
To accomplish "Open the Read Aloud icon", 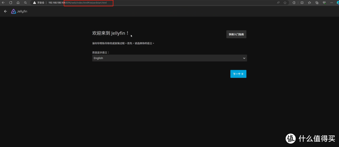I will tap(278, 2).
